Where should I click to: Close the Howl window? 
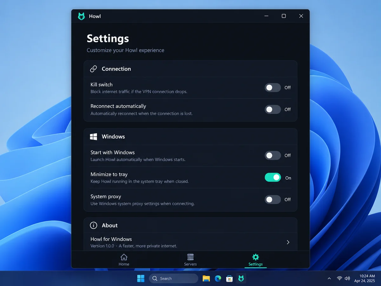coord(301,16)
